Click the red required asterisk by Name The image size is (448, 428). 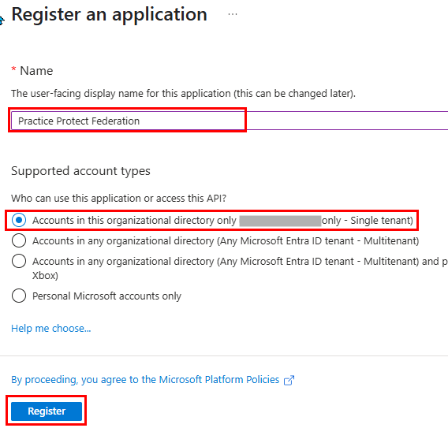point(13,69)
